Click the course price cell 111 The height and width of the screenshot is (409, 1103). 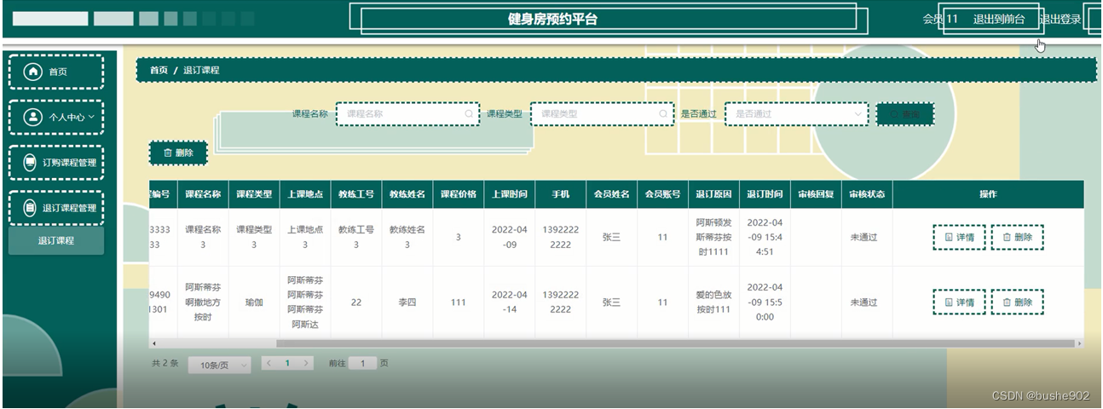click(x=459, y=302)
